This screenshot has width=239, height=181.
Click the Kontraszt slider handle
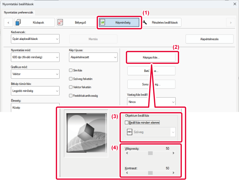tap(150, 173)
